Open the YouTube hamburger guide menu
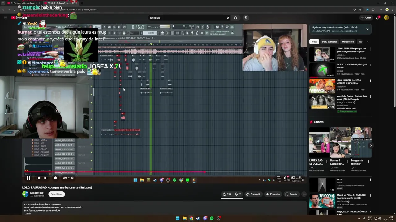The width and height of the screenshot is (396, 222). (x=5, y=18)
